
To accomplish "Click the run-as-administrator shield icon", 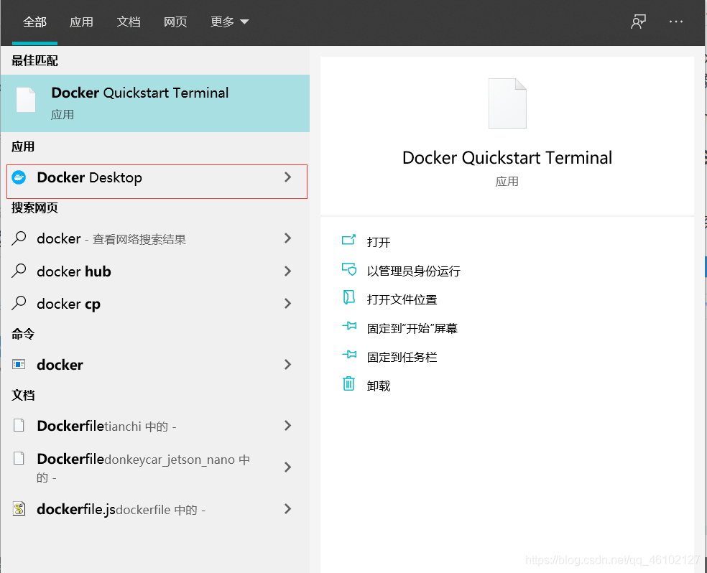I will (348, 269).
